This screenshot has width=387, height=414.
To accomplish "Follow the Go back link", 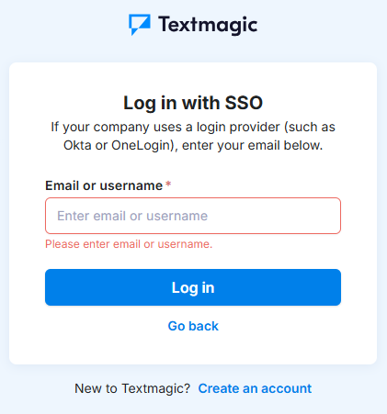I will (x=193, y=326).
